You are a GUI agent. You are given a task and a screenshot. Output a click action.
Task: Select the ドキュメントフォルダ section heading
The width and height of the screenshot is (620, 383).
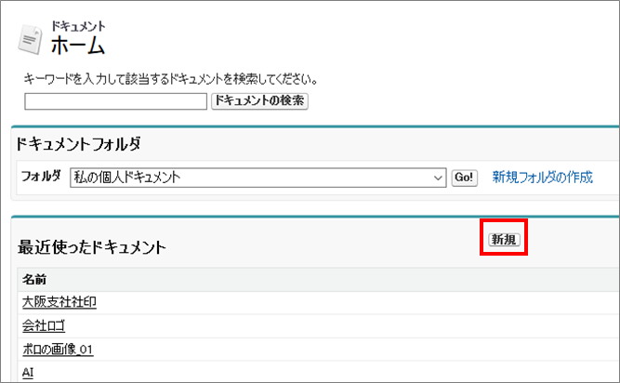tap(79, 144)
